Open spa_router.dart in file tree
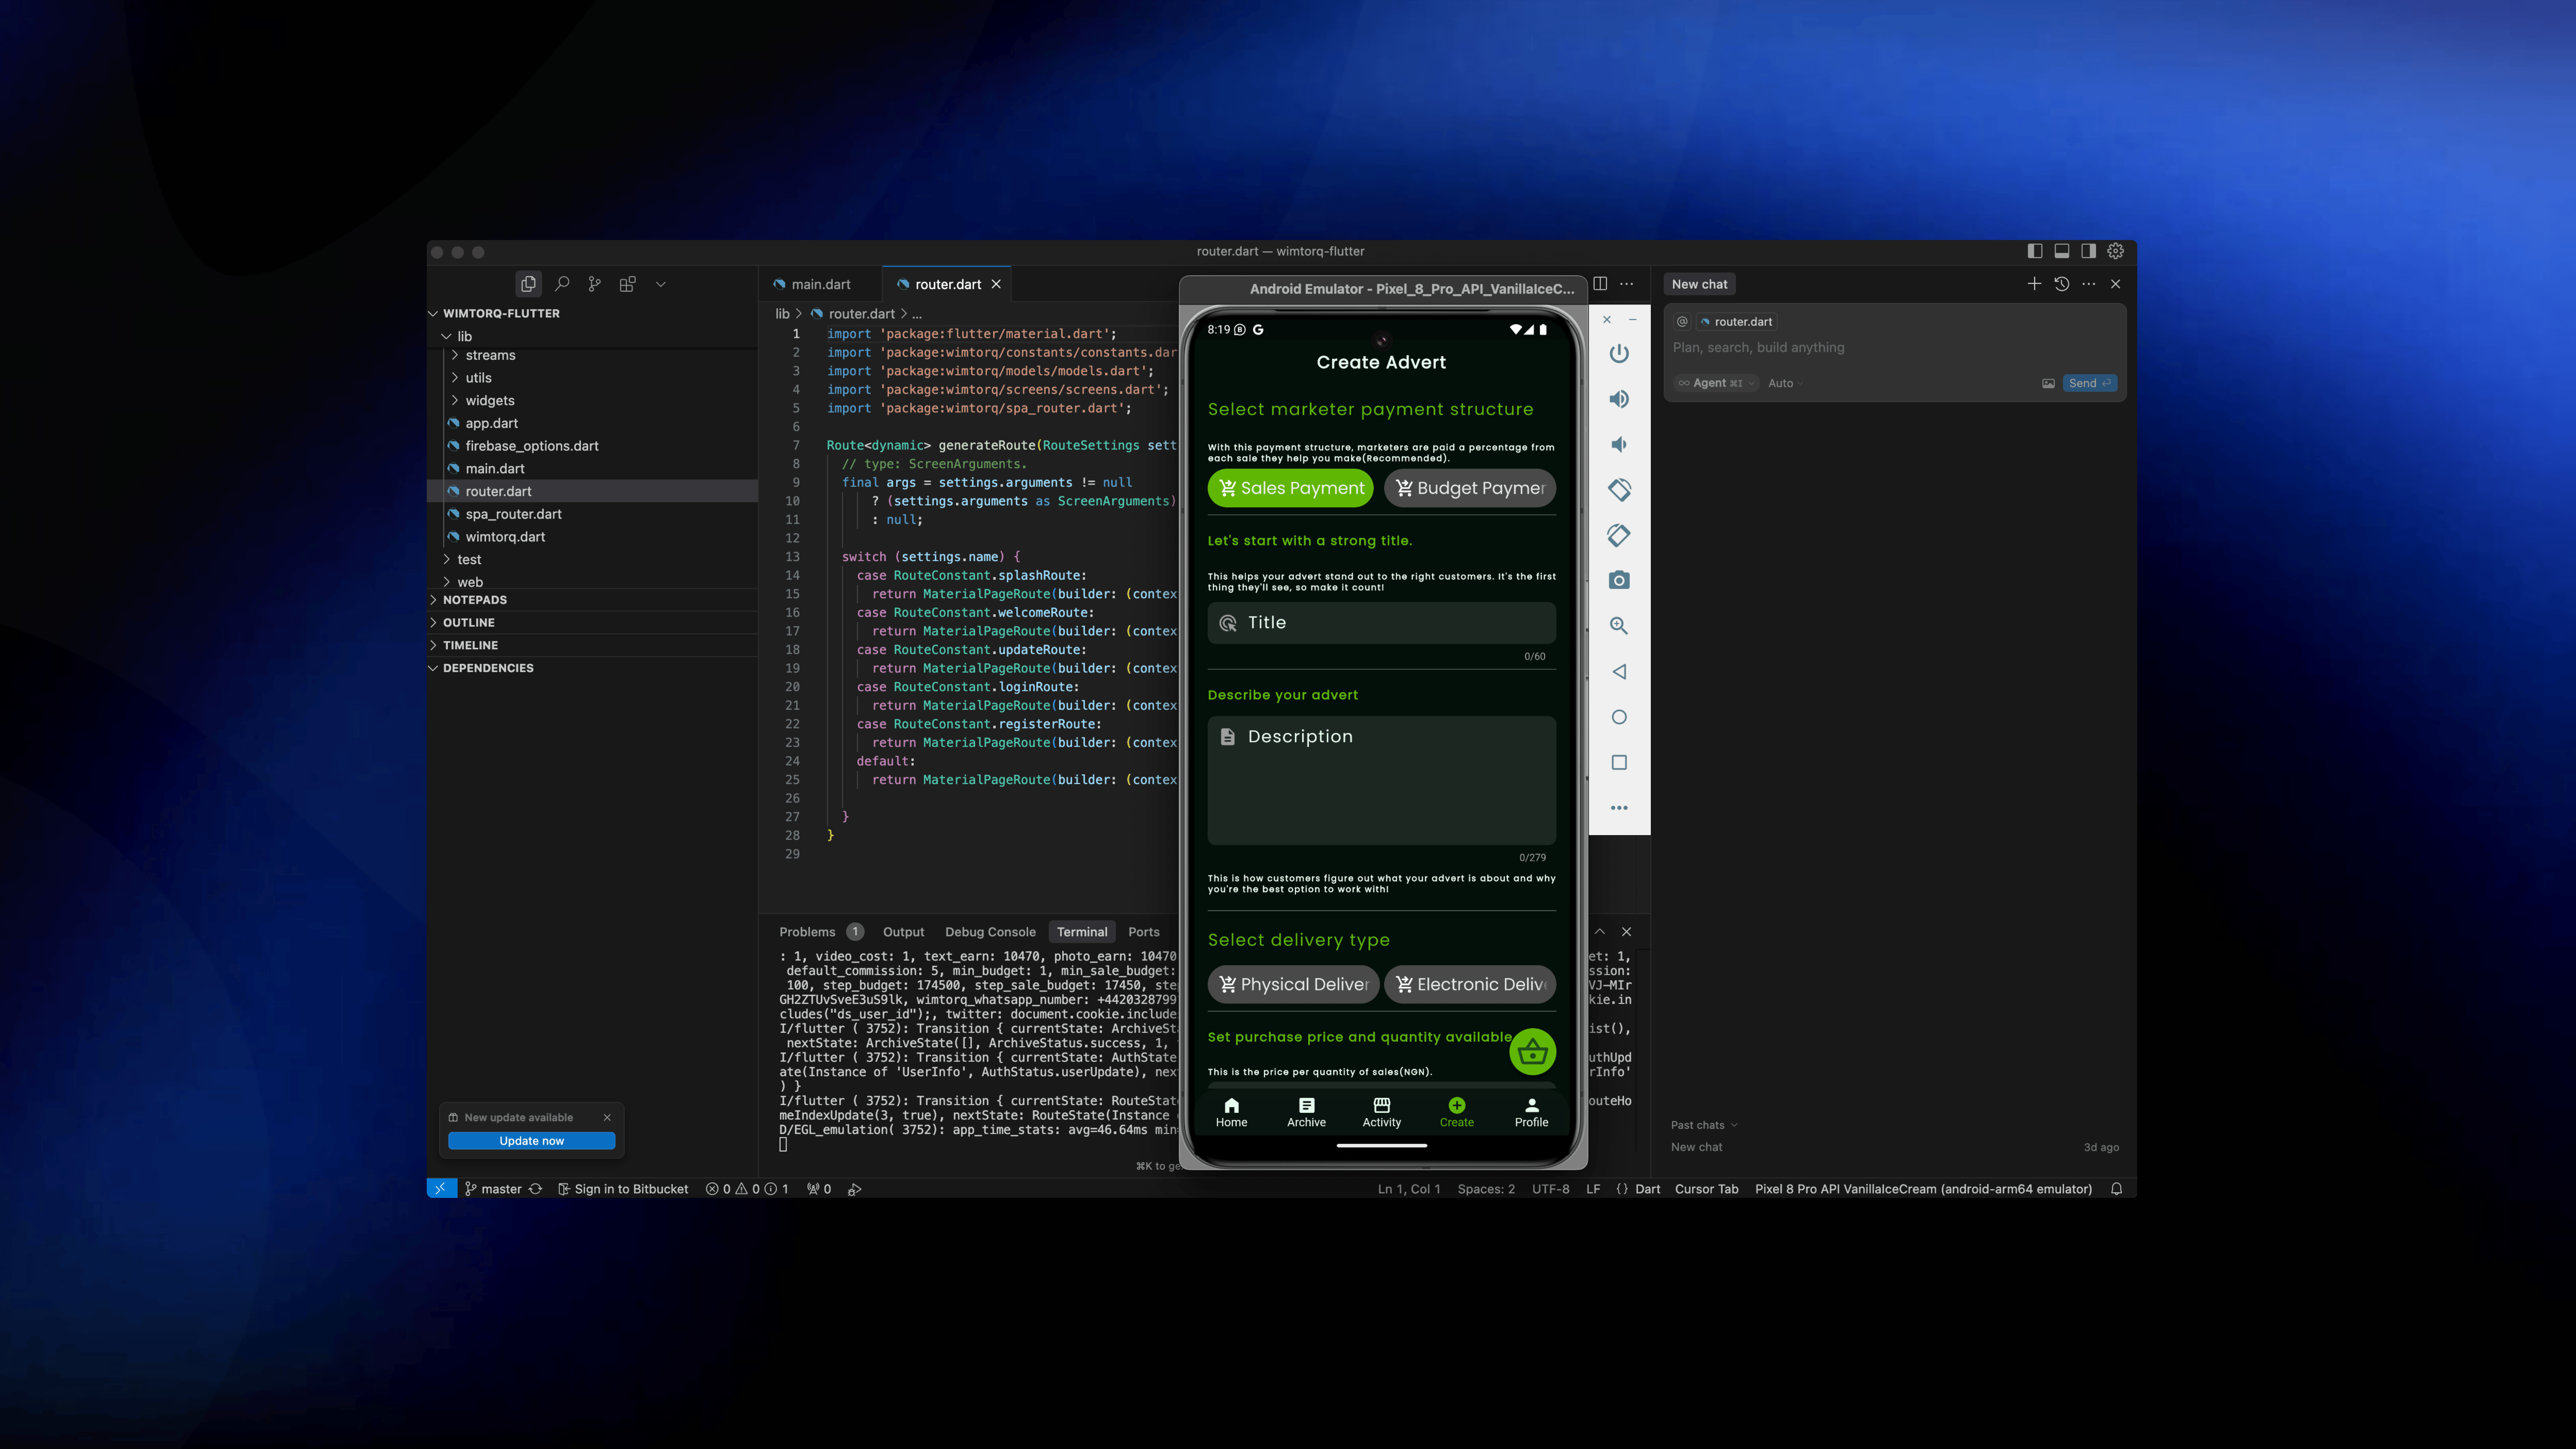 513,514
